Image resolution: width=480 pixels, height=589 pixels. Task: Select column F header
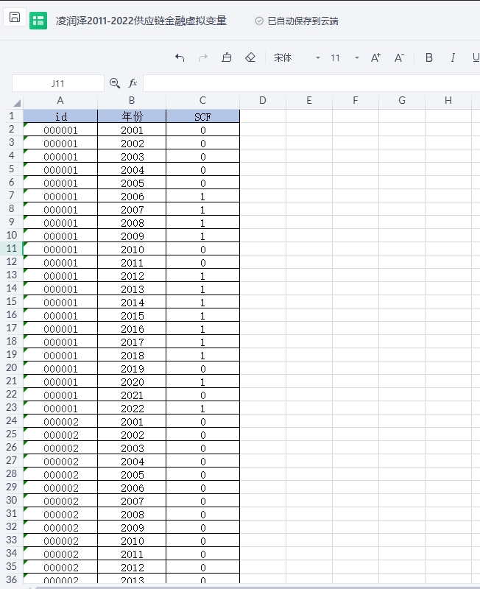click(356, 101)
